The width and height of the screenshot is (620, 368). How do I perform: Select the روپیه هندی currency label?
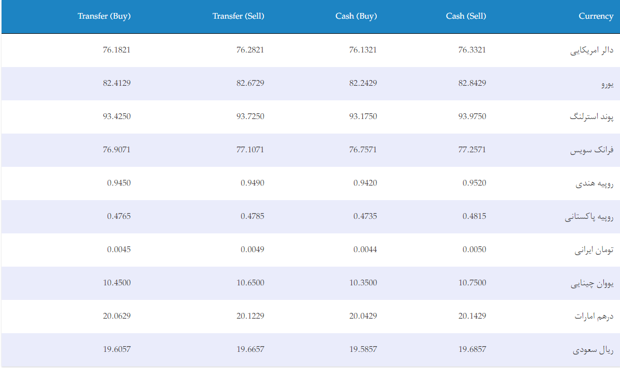click(595, 183)
